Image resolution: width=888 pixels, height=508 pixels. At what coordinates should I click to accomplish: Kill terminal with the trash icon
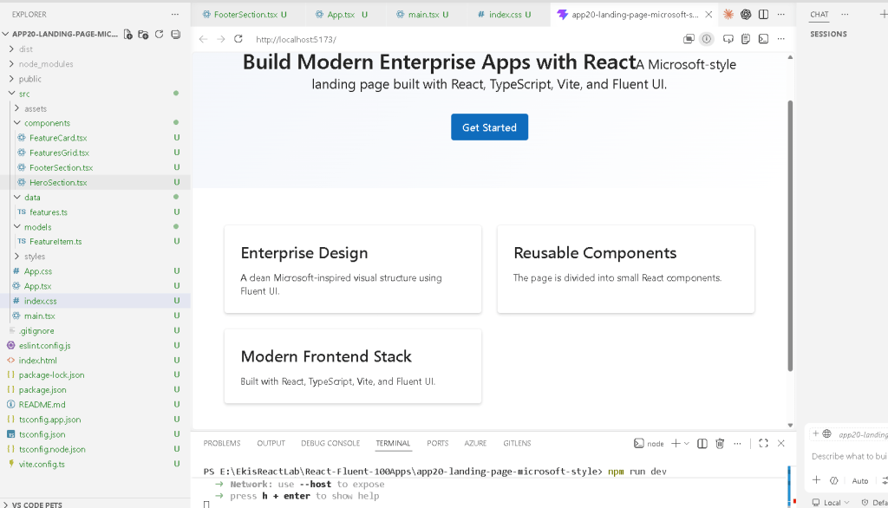pos(720,444)
